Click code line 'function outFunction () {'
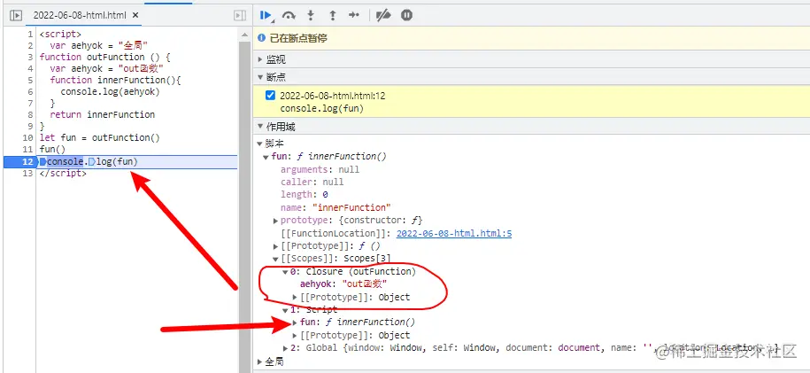This screenshot has width=810, height=373. tap(104, 57)
